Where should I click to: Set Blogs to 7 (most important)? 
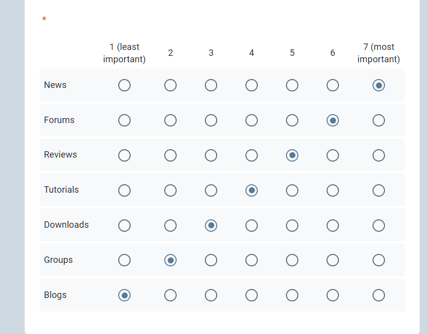[379, 295]
